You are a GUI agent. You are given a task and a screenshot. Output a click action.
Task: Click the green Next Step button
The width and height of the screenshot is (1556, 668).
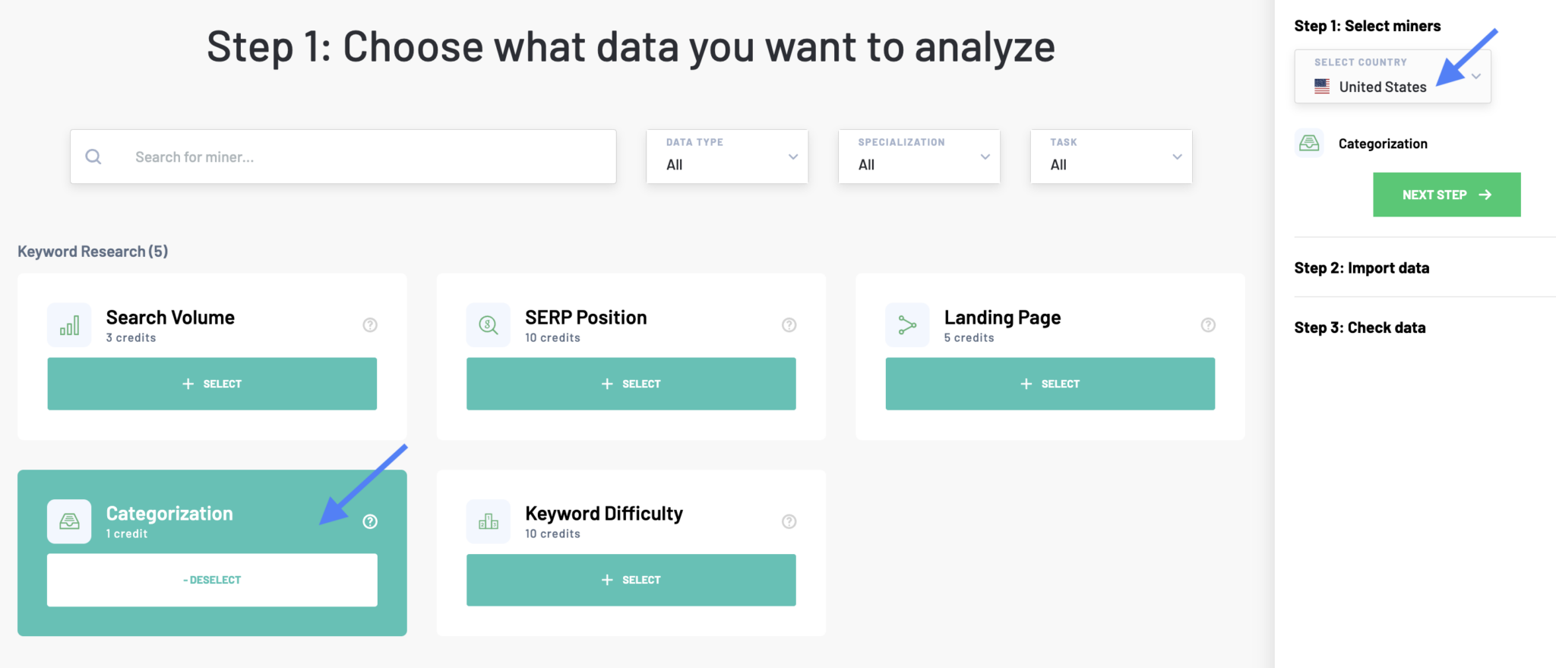click(x=1446, y=195)
